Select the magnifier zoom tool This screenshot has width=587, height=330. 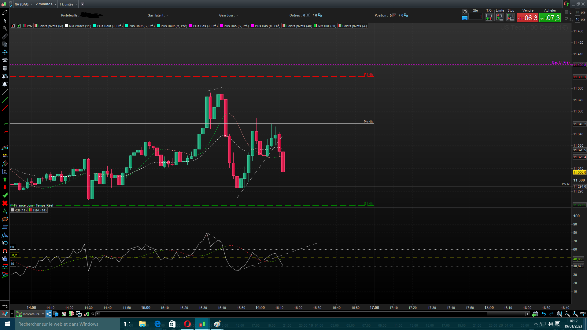coord(5,28)
